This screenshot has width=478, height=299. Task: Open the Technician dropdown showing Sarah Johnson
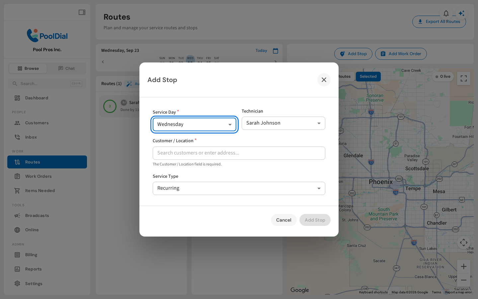coord(283,123)
